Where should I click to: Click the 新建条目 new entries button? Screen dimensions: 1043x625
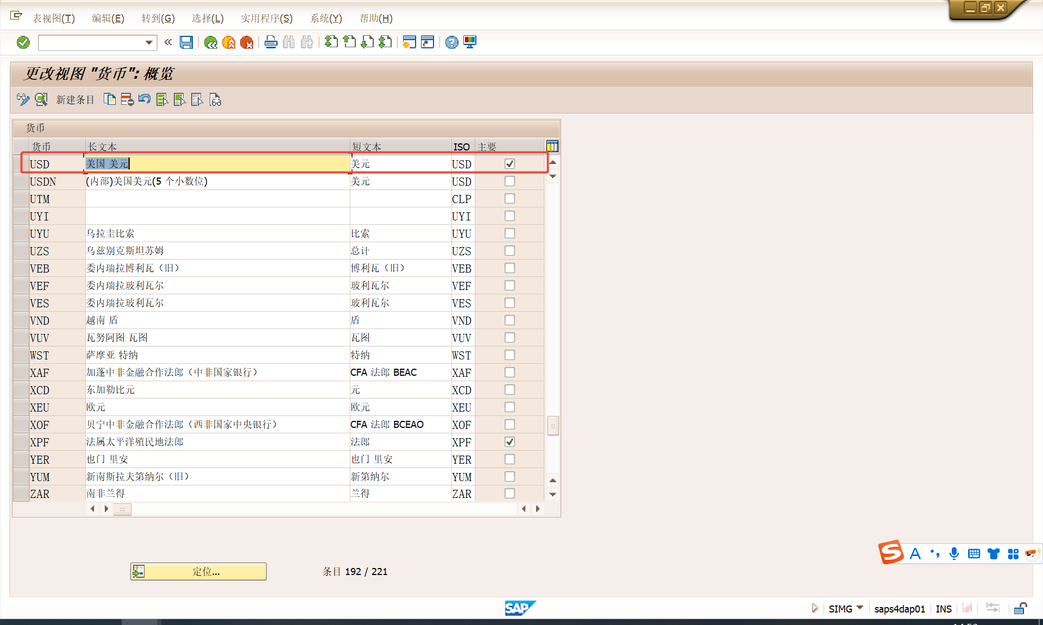(x=75, y=100)
